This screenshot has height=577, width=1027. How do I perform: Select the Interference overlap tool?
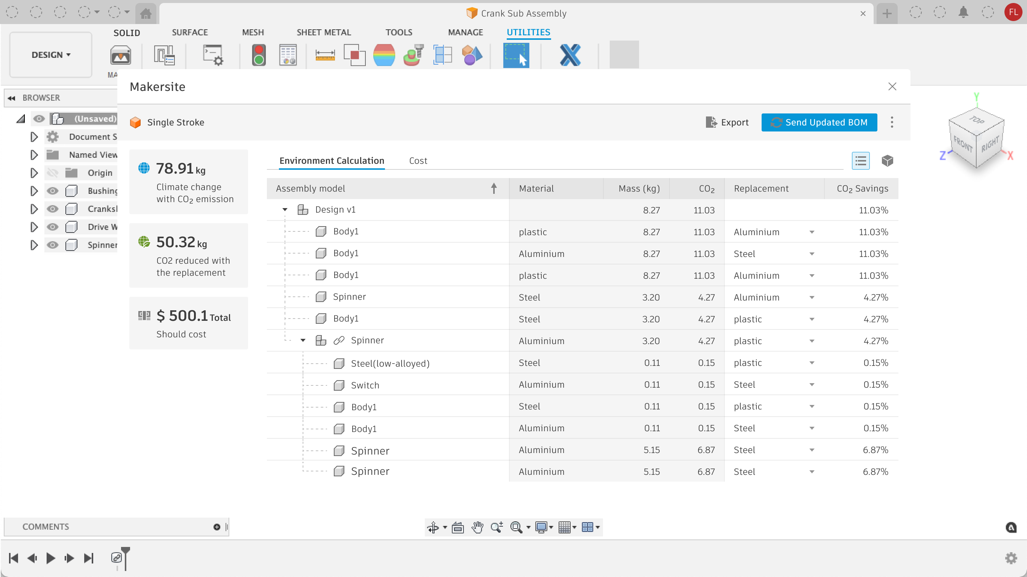click(354, 55)
